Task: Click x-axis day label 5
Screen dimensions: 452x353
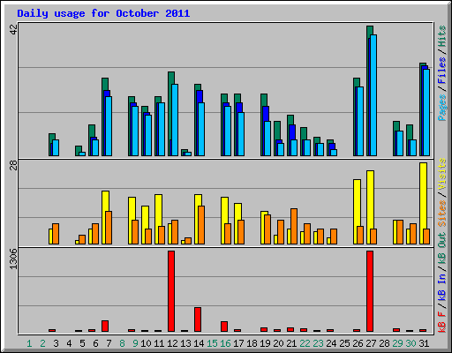Action: (82, 343)
